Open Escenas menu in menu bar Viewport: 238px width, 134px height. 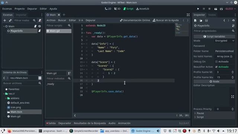coord(7,9)
